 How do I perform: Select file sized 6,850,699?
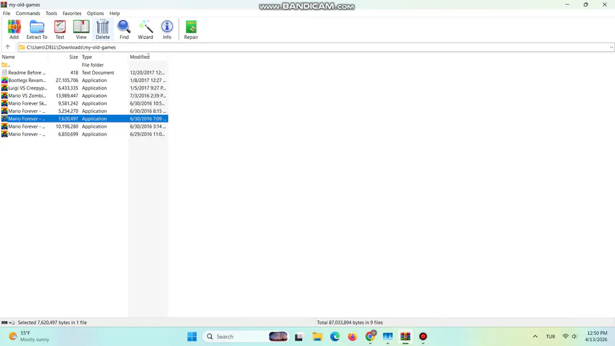(84, 134)
